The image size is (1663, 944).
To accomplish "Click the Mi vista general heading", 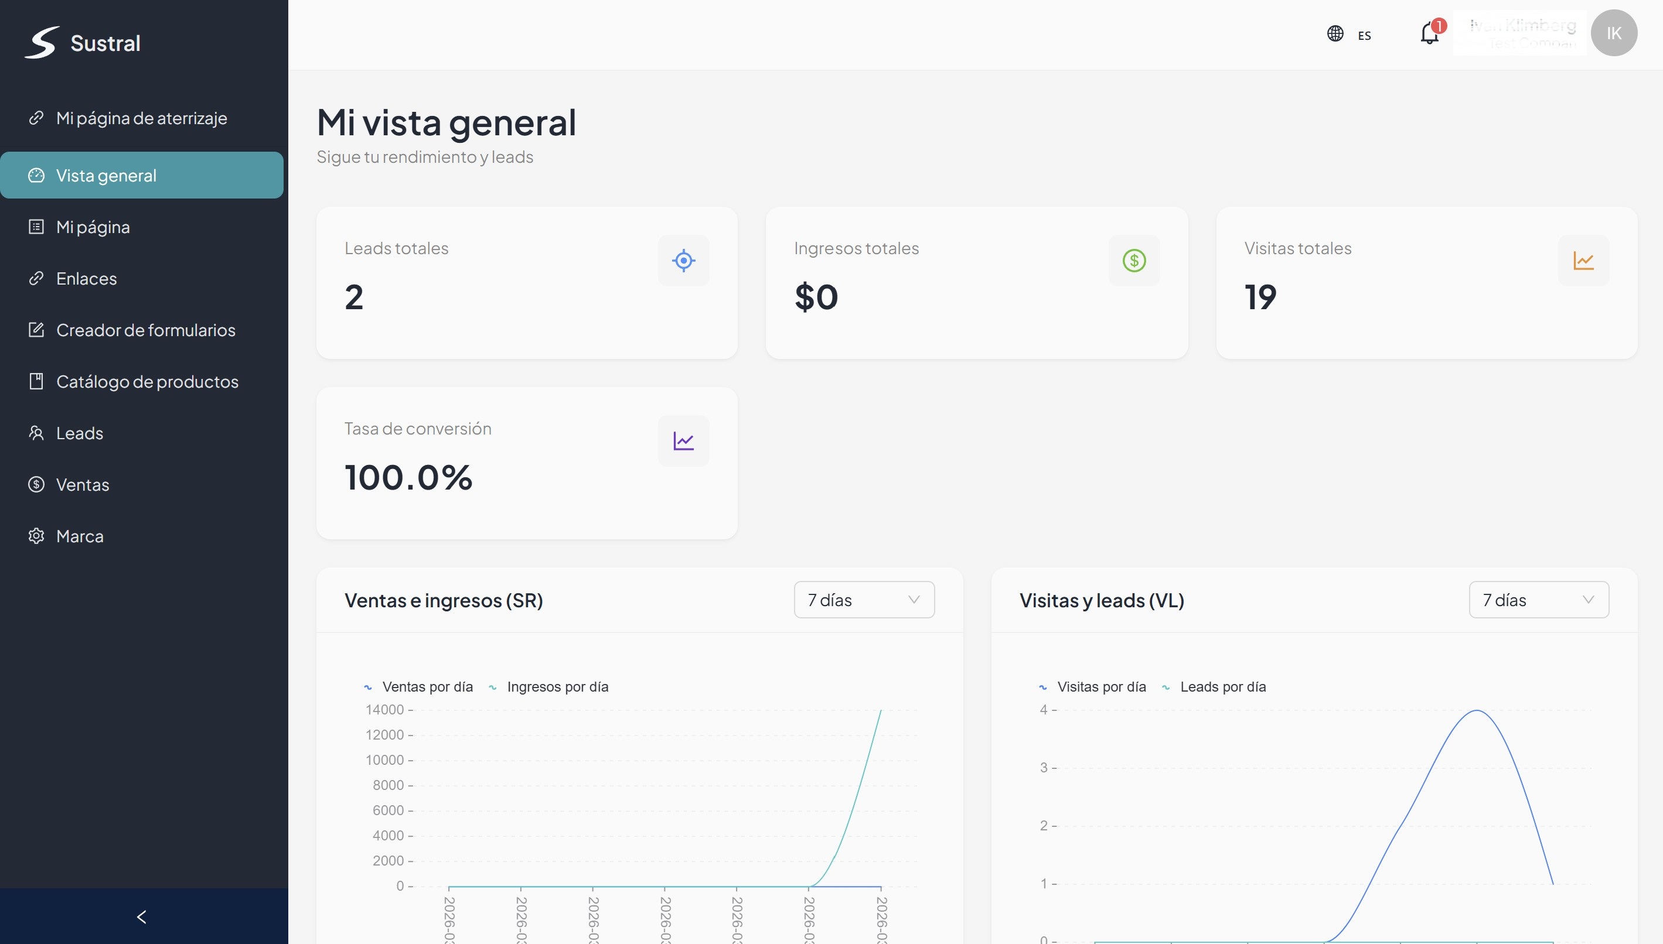I will (447, 122).
